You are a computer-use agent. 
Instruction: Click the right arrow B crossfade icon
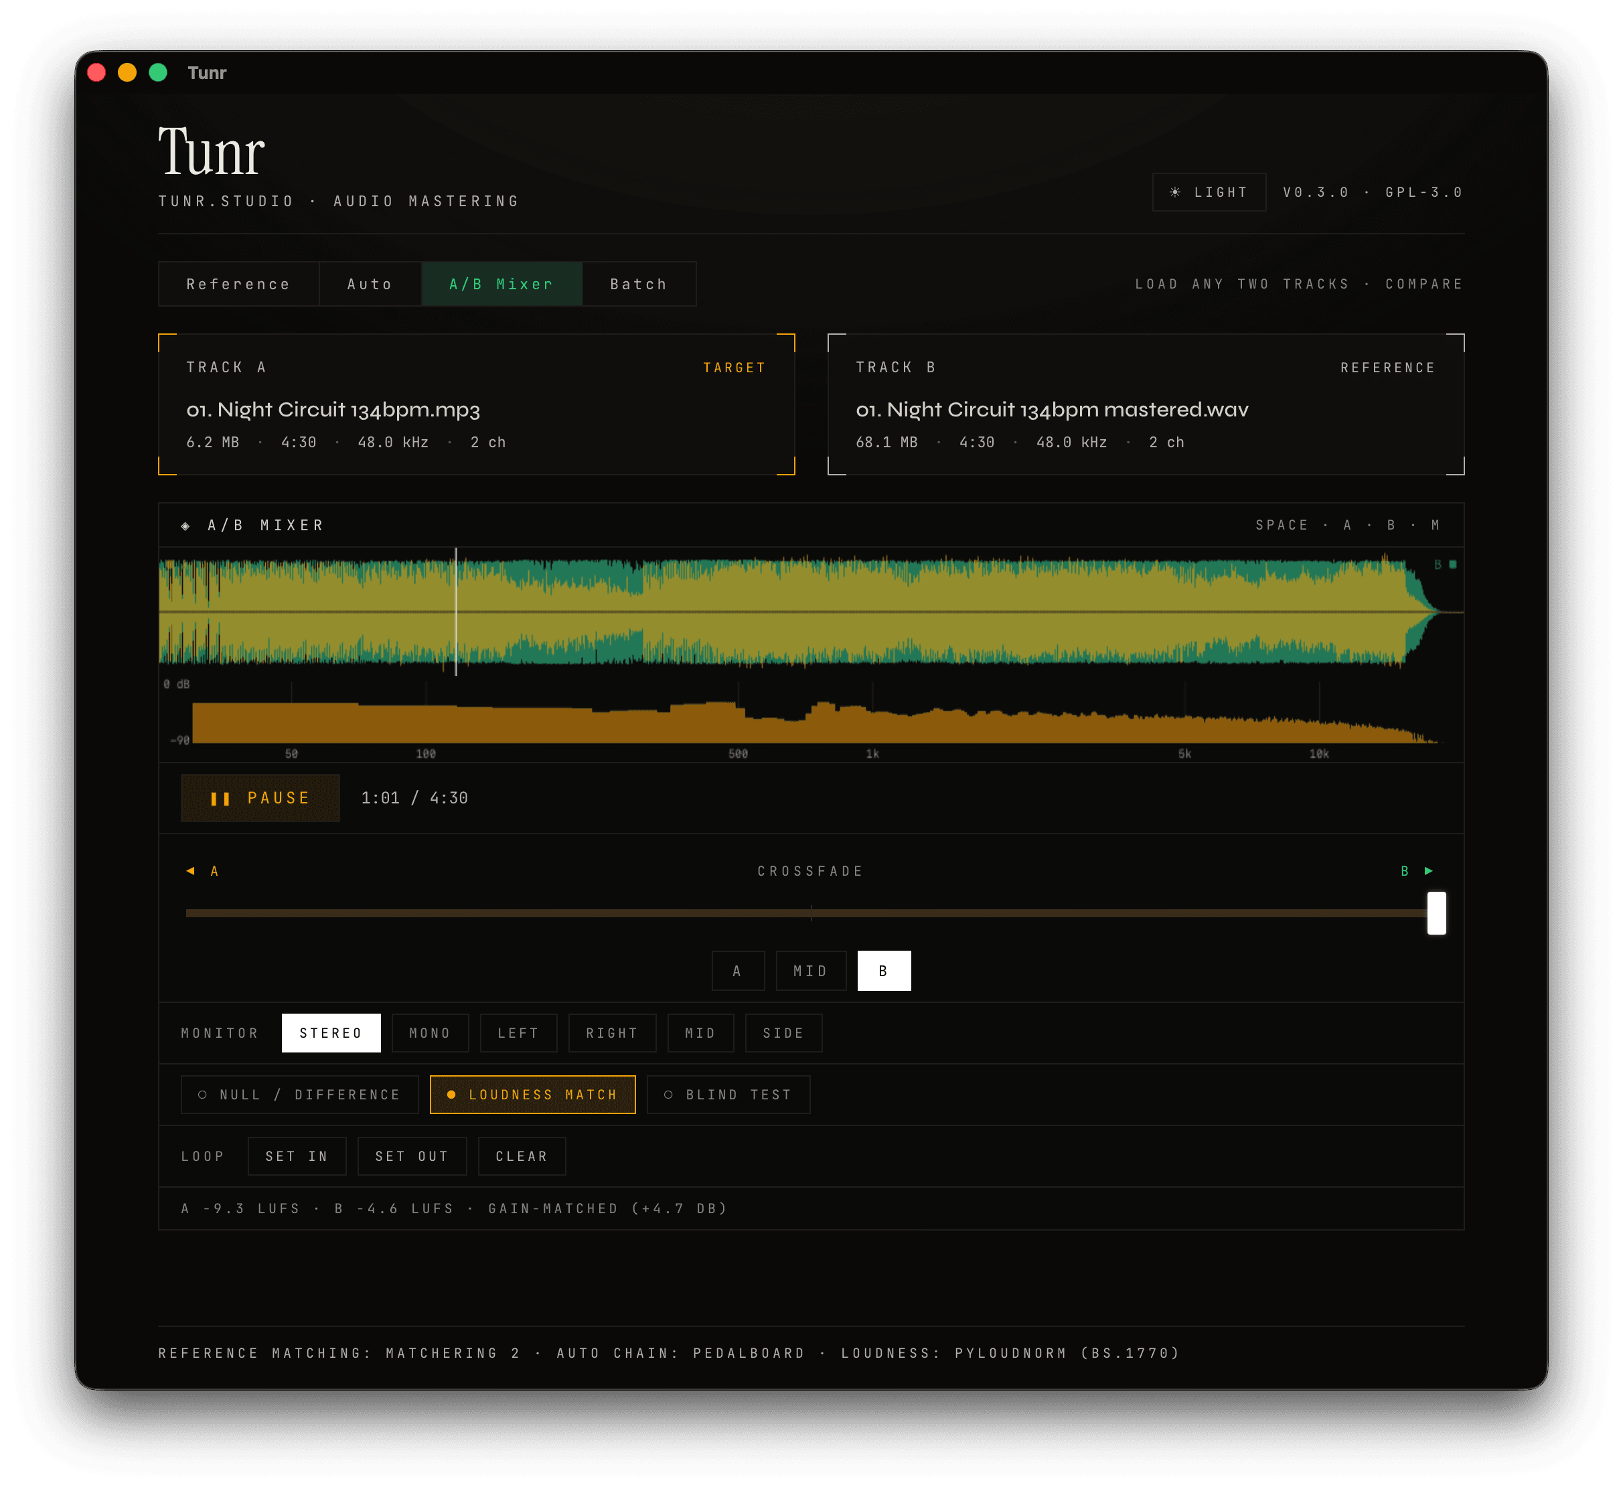pos(1429,871)
